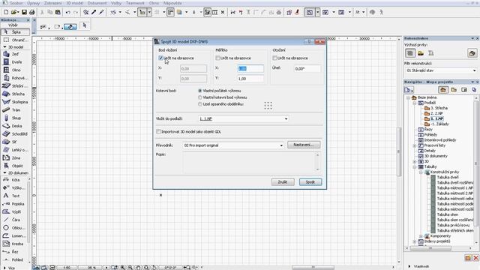Select the Řez section tool

(15, 252)
